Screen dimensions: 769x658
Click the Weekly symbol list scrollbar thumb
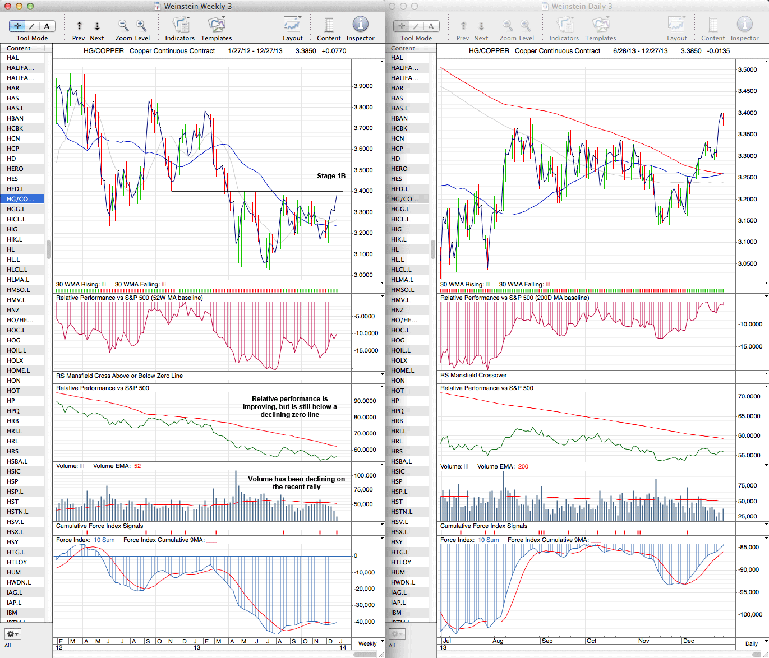(49, 249)
